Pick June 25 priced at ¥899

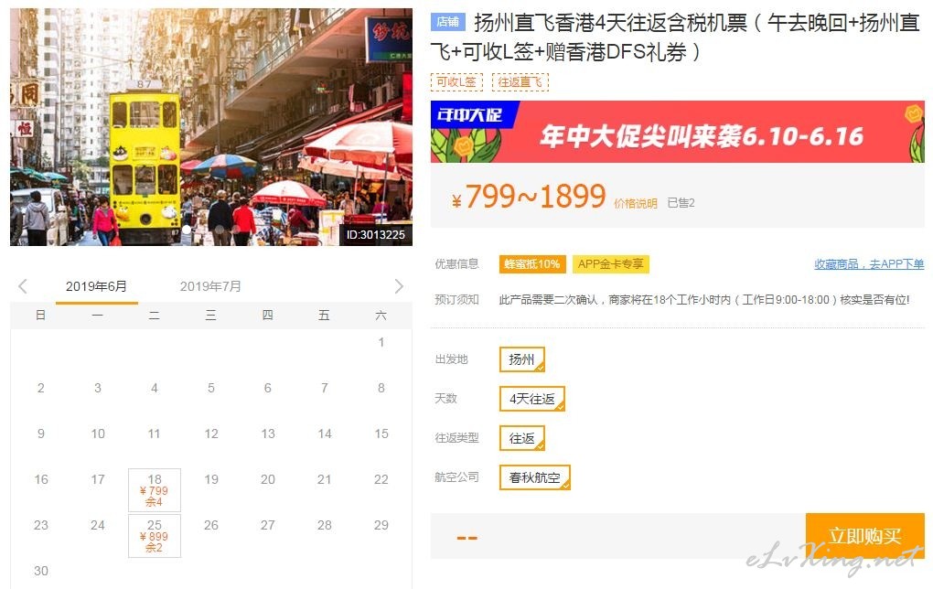tap(154, 536)
